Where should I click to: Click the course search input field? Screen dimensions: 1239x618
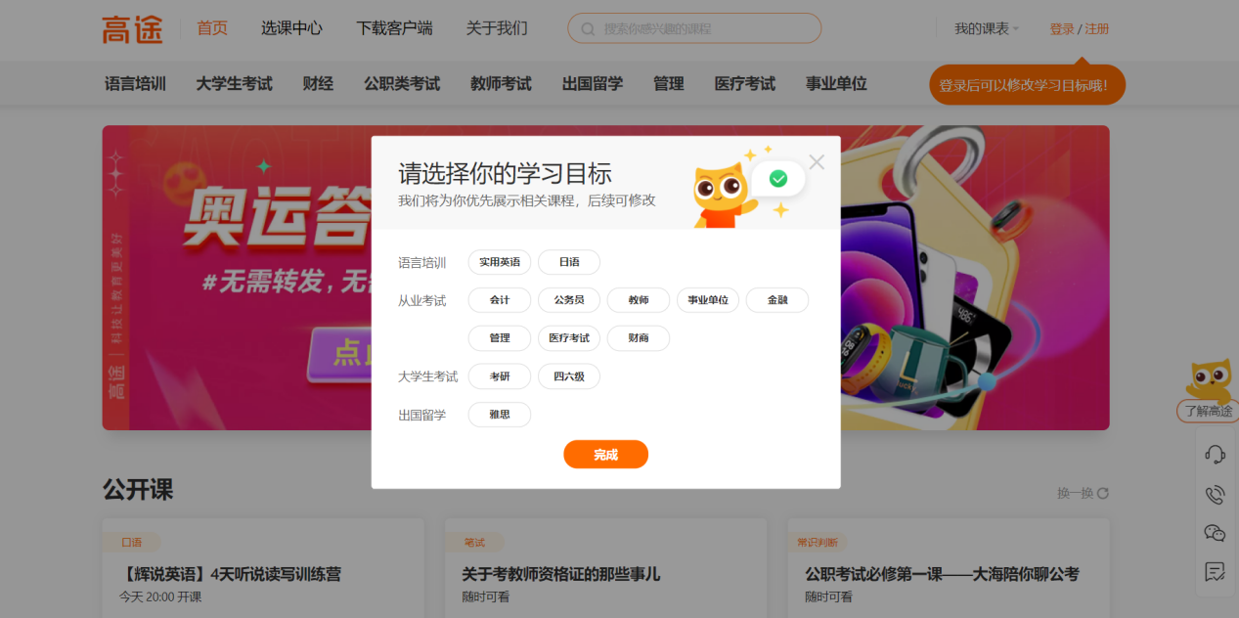[x=704, y=29]
